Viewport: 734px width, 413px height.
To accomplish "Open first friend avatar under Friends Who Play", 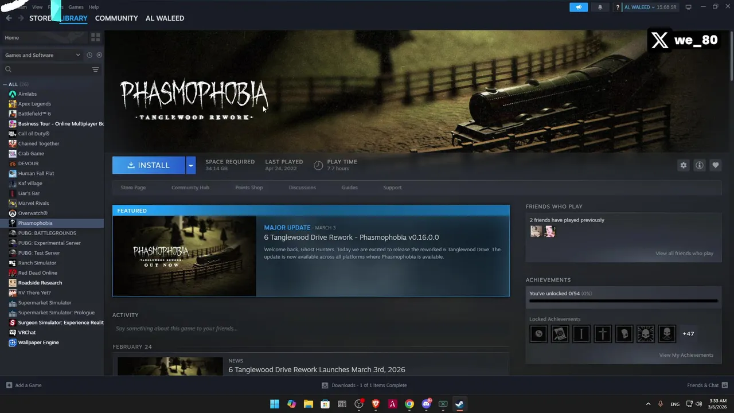I will pyautogui.click(x=536, y=232).
